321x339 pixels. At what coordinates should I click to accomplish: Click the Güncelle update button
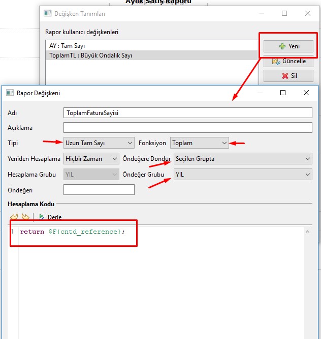pos(288,61)
